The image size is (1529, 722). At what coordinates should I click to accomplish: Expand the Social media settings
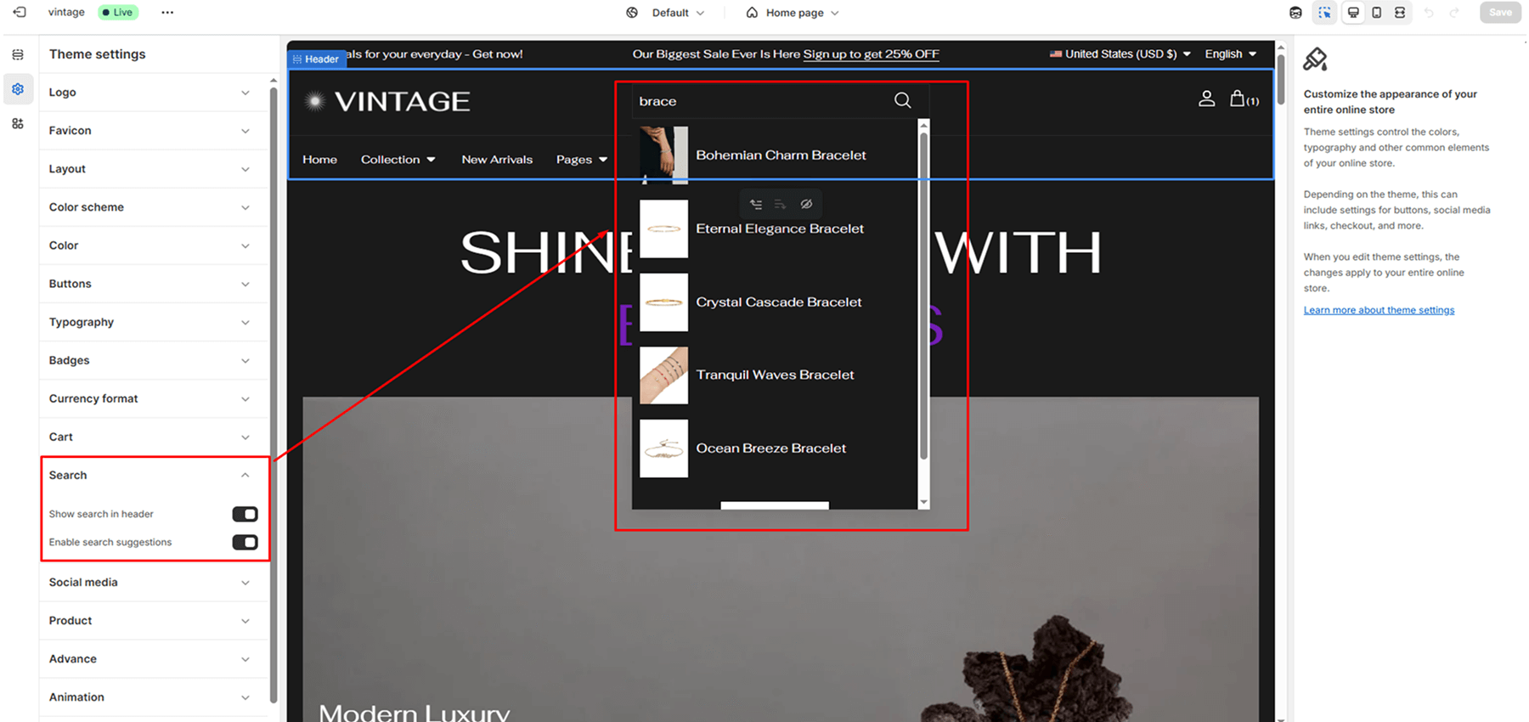(x=153, y=582)
